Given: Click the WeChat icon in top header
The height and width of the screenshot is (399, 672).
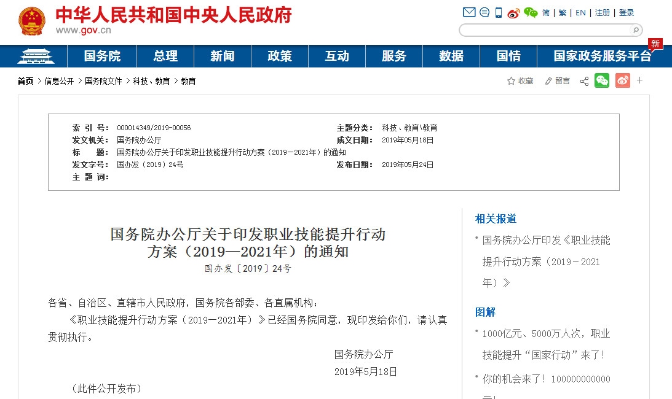Looking at the screenshot, I should (x=531, y=13).
